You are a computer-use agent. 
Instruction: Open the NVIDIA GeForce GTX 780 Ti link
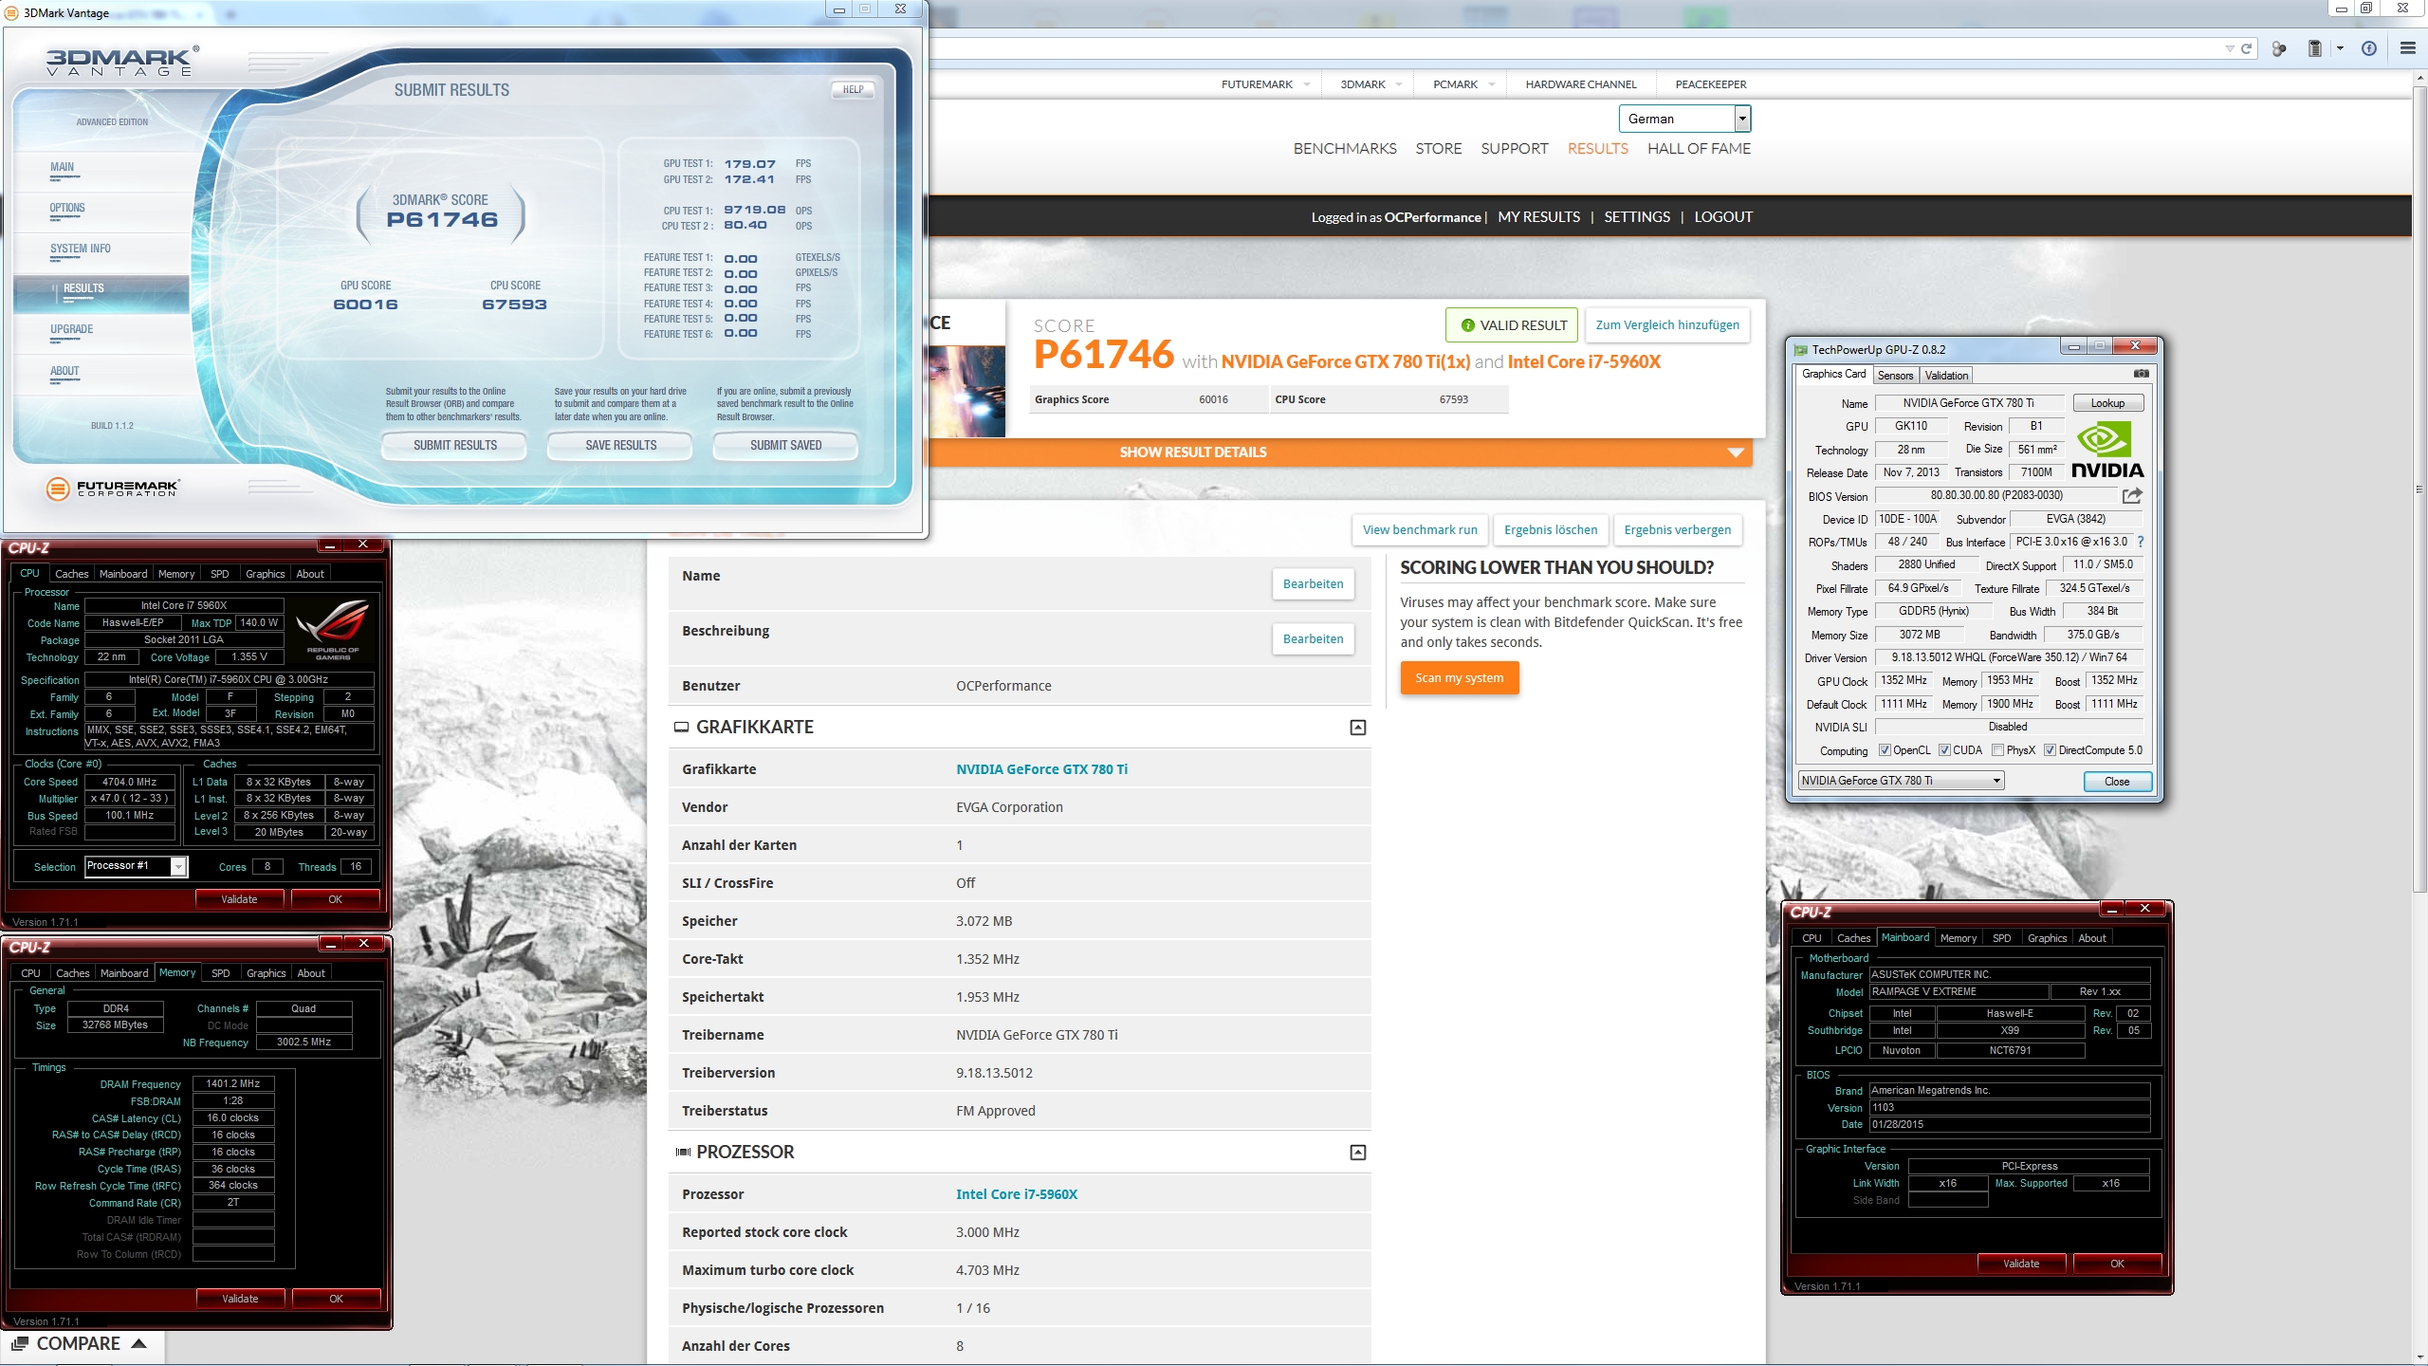[x=1041, y=769]
